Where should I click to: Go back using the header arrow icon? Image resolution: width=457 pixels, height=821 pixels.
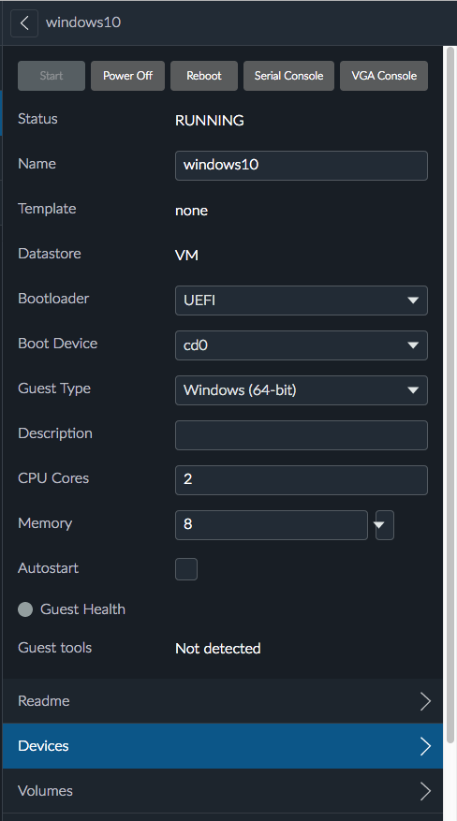coord(24,23)
